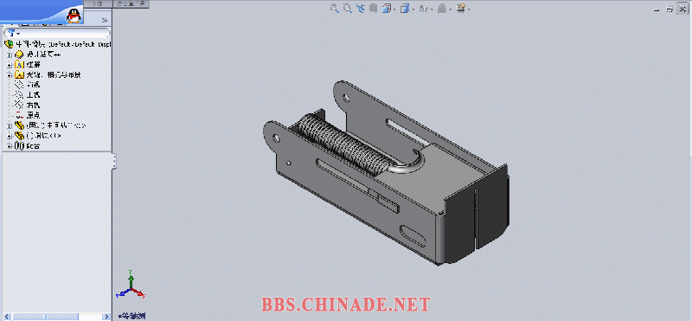Click the Display Style box icon
692x321 pixels.
coord(404,8)
